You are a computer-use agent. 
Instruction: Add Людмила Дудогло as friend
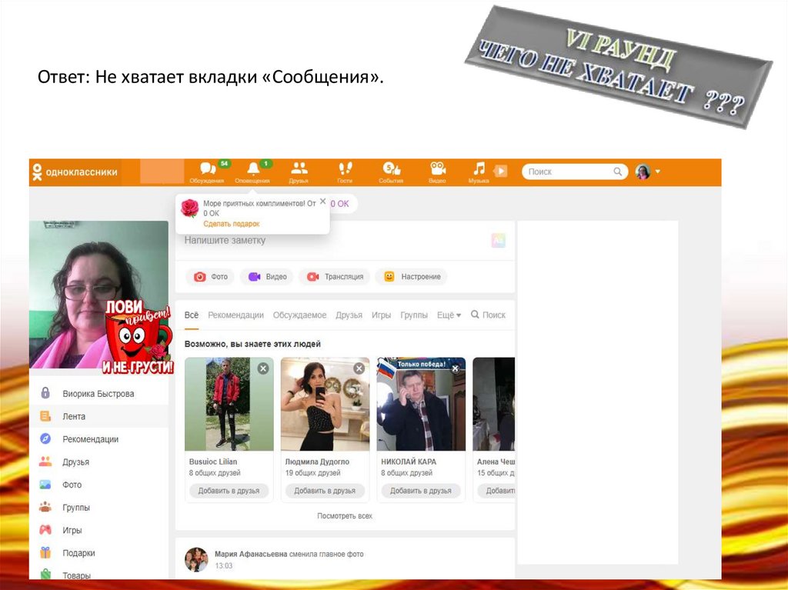click(325, 491)
